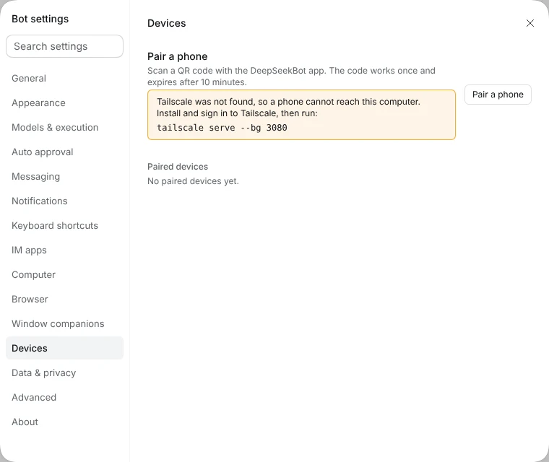Close the Bot settings dialog
The height and width of the screenshot is (462, 549).
click(529, 23)
